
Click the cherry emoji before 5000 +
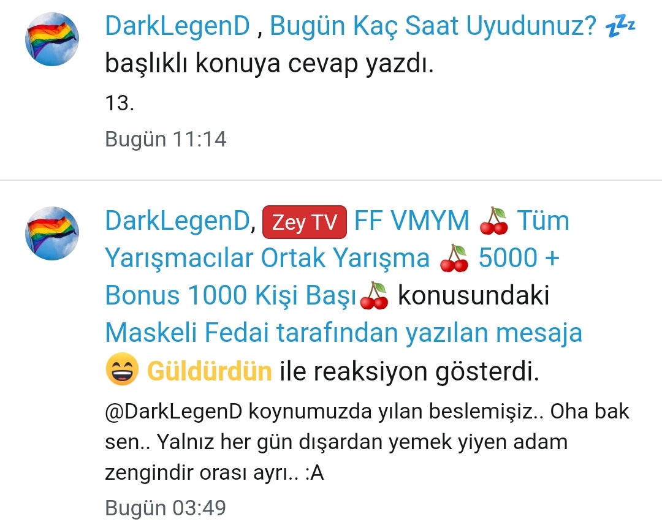point(454,258)
